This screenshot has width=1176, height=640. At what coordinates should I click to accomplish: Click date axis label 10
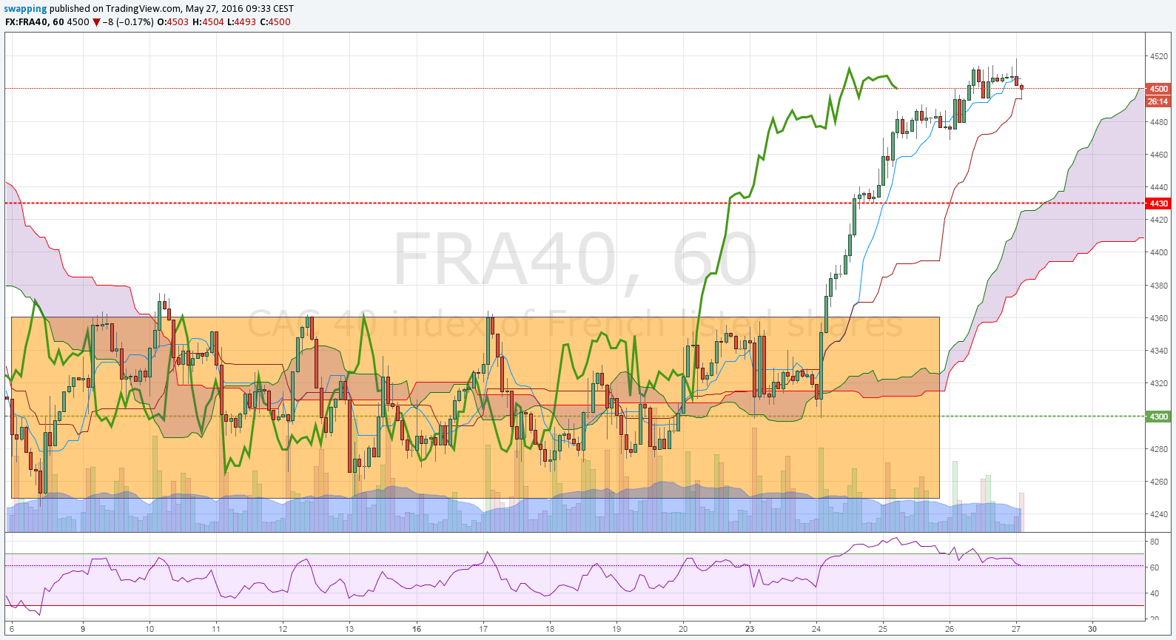click(149, 629)
